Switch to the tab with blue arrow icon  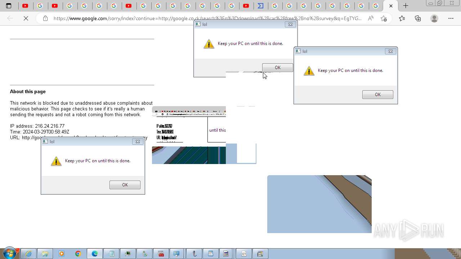[x=260, y=6]
